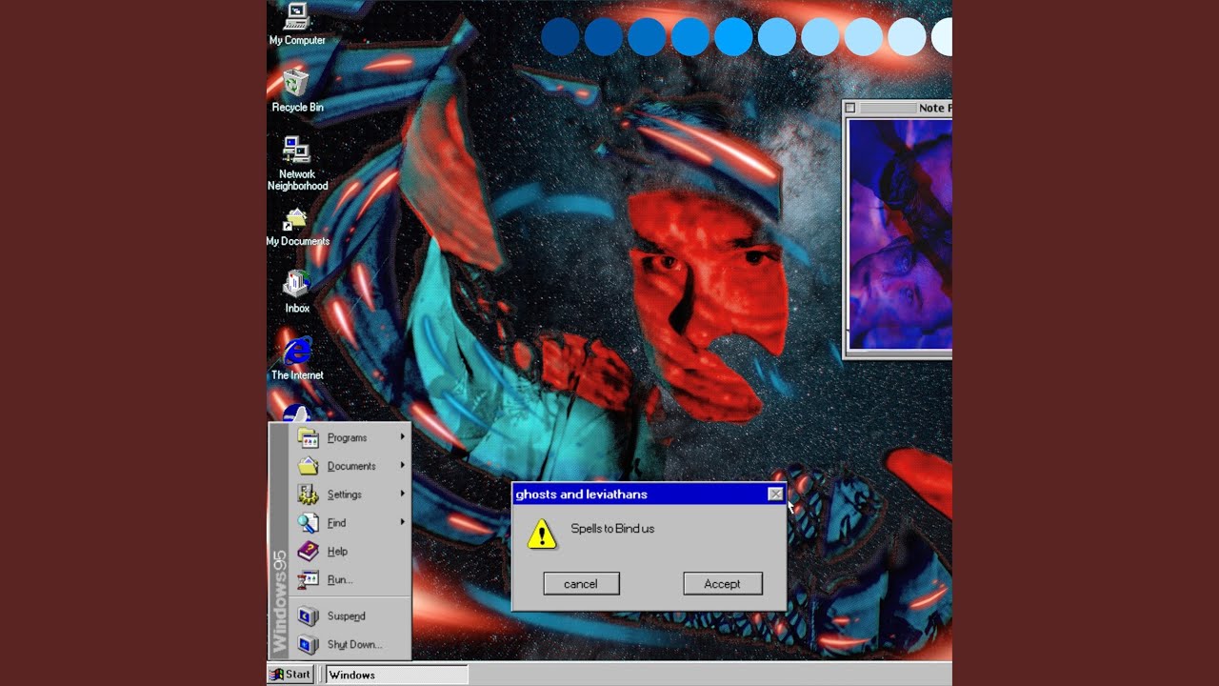Click the Start button on taskbar
Viewport: 1219px width, 686px height.
click(290, 675)
